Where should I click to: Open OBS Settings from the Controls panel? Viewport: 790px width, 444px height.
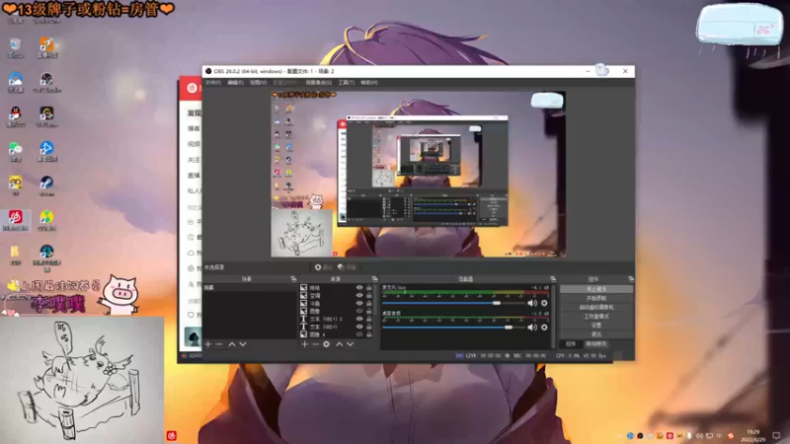[596, 326]
